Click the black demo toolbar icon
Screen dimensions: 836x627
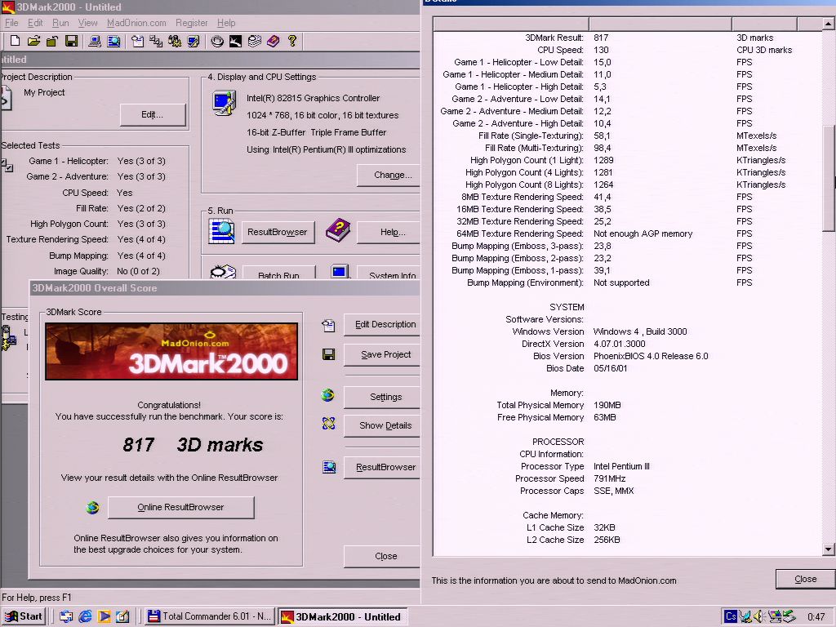click(236, 41)
